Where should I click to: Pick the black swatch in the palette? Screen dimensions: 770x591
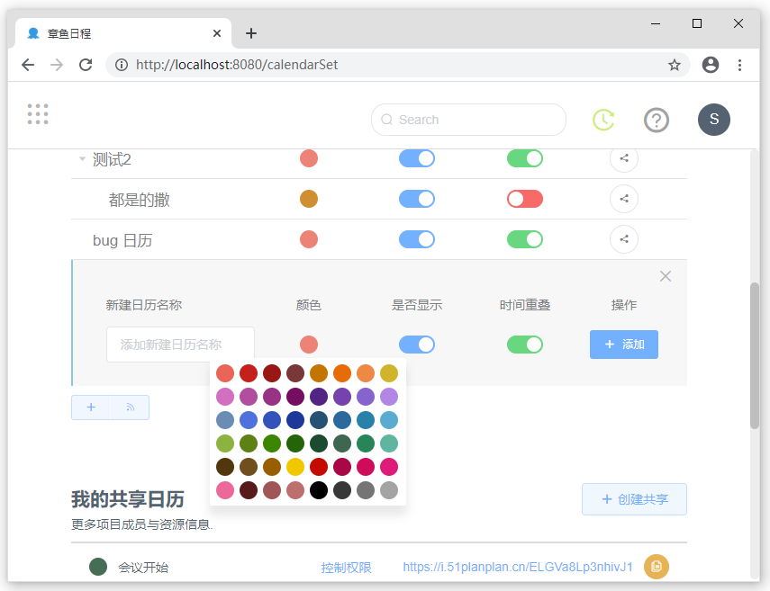click(x=319, y=490)
